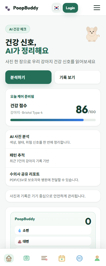
Task: Open the camera tab in the bottom navigation
Action: click(26, 258)
